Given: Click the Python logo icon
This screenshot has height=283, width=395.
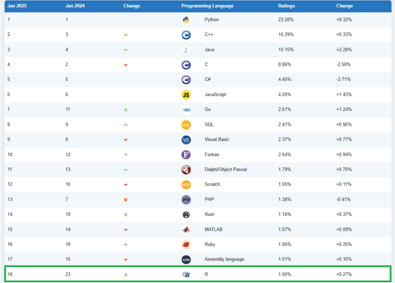Looking at the screenshot, I should (186, 20).
